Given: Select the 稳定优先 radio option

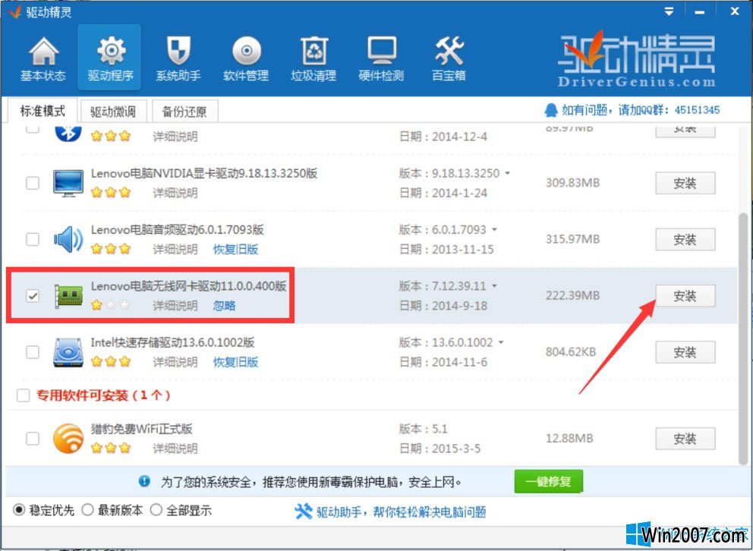Looking at the screenshot, I should pos(19,510).
